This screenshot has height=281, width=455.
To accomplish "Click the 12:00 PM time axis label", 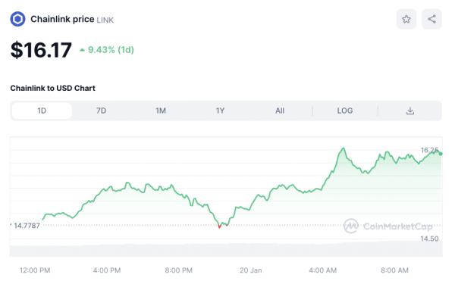I will 35,270.
